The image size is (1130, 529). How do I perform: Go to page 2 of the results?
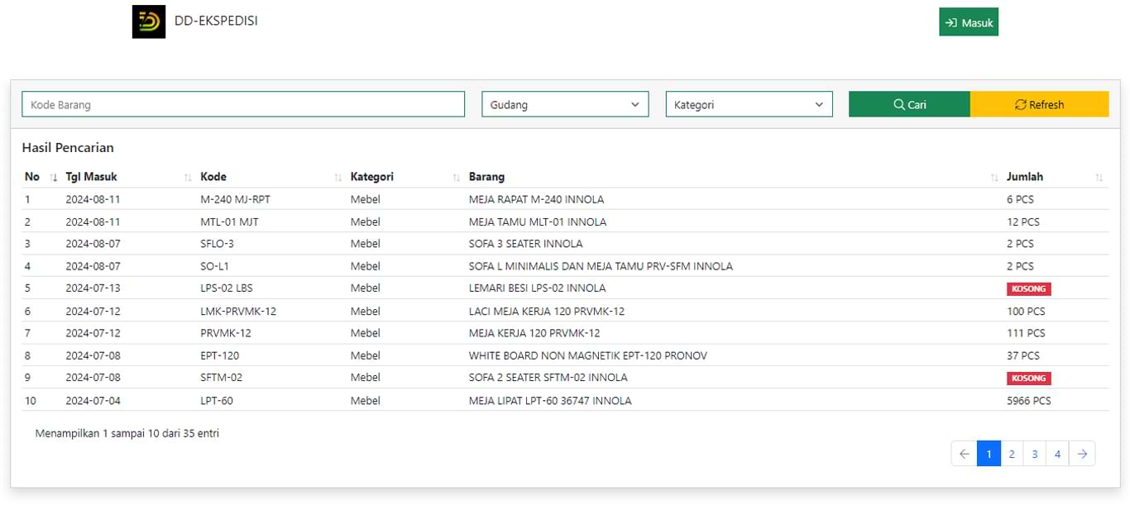point(1012,453)
